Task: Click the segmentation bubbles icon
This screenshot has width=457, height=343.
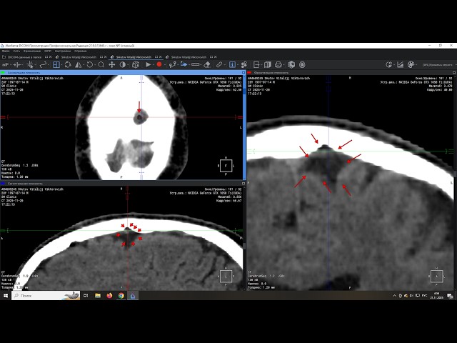Action: [244, 65]
